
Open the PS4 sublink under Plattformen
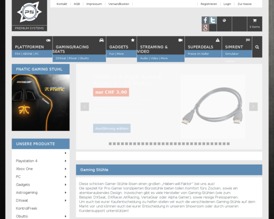pyautogui.click(x=18, y=54)
